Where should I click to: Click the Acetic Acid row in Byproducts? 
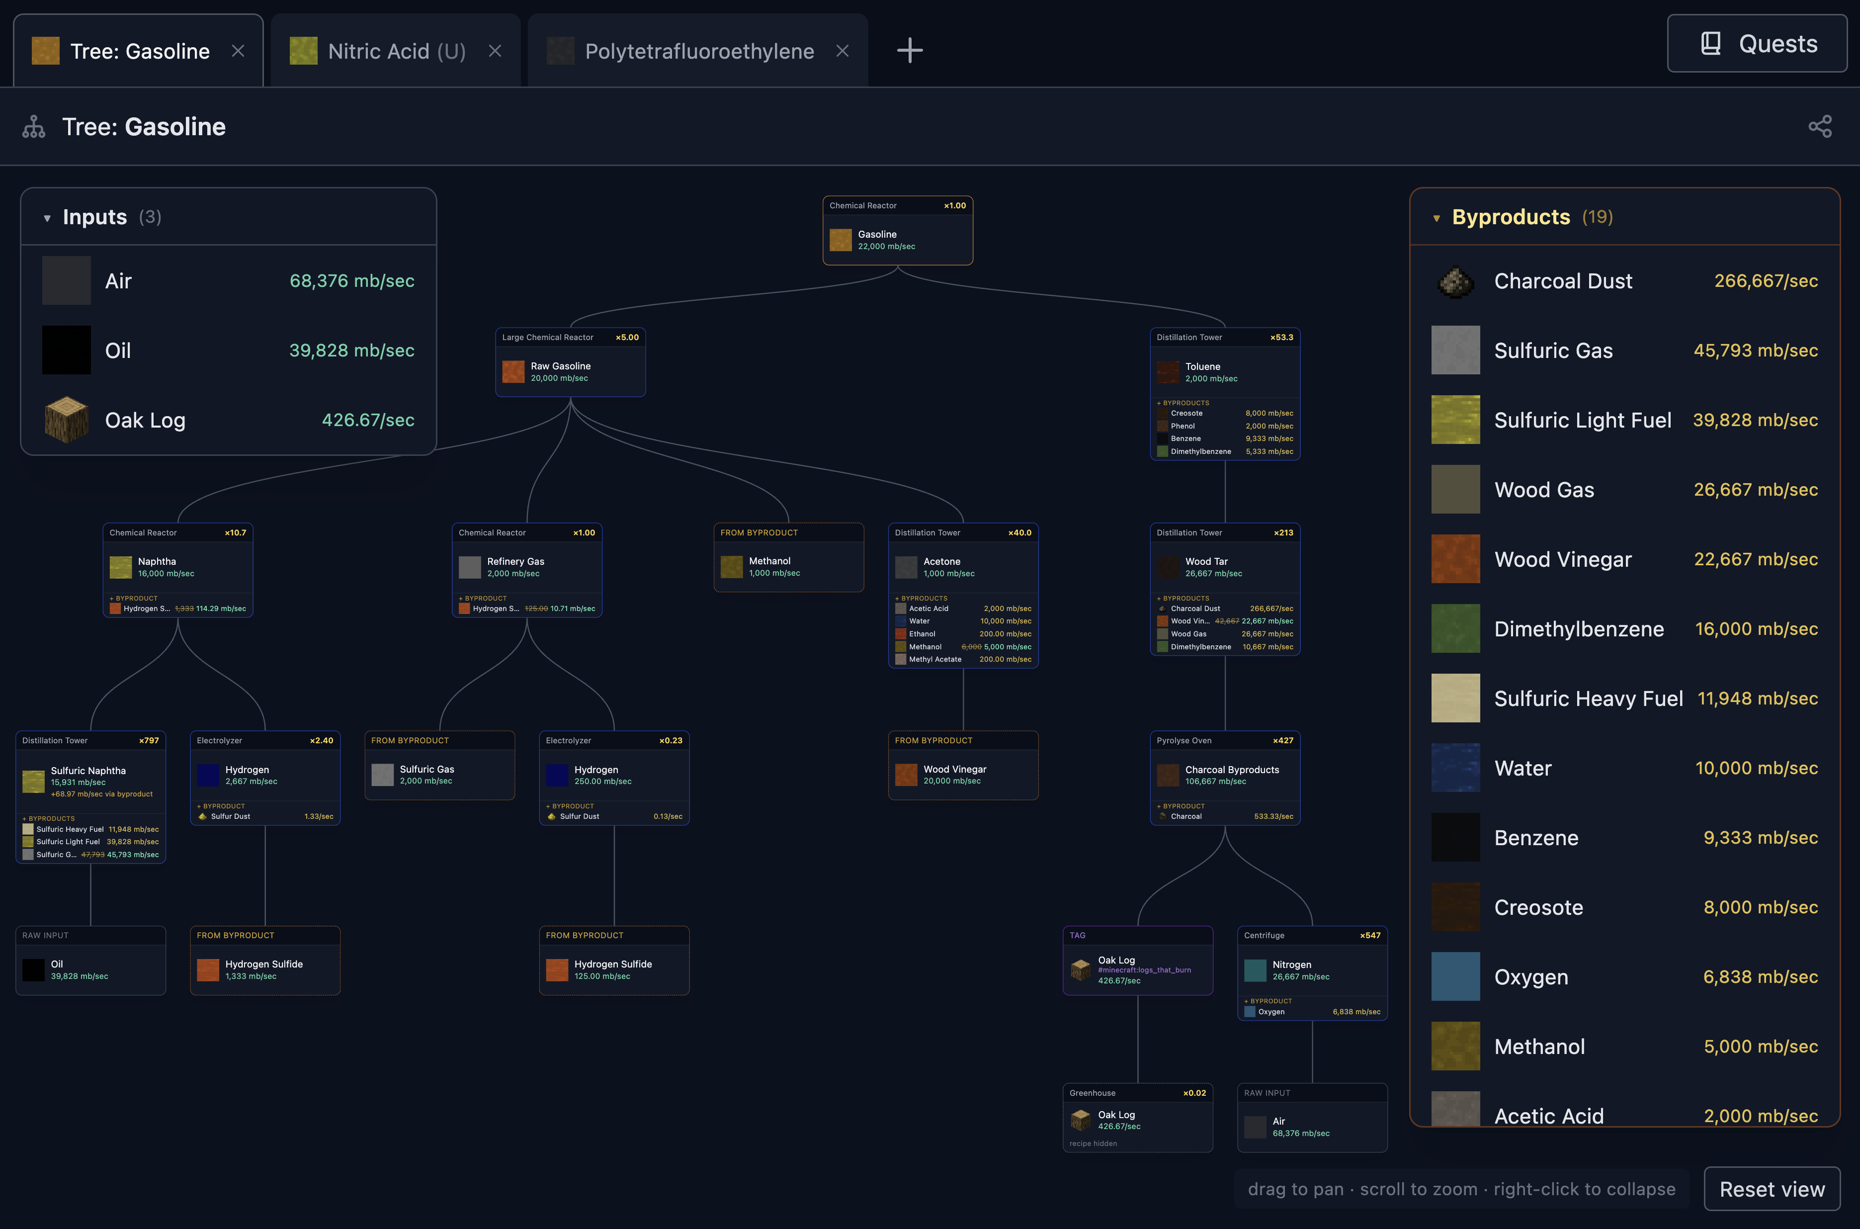tap(1624, 1109)
